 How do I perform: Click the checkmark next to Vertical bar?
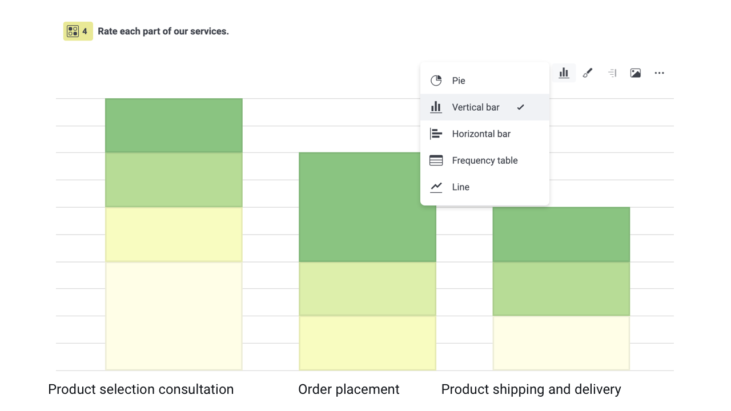(520, 107)
